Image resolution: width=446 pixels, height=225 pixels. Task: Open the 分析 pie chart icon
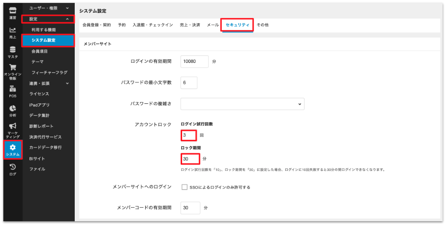click(x=13, y=110)
